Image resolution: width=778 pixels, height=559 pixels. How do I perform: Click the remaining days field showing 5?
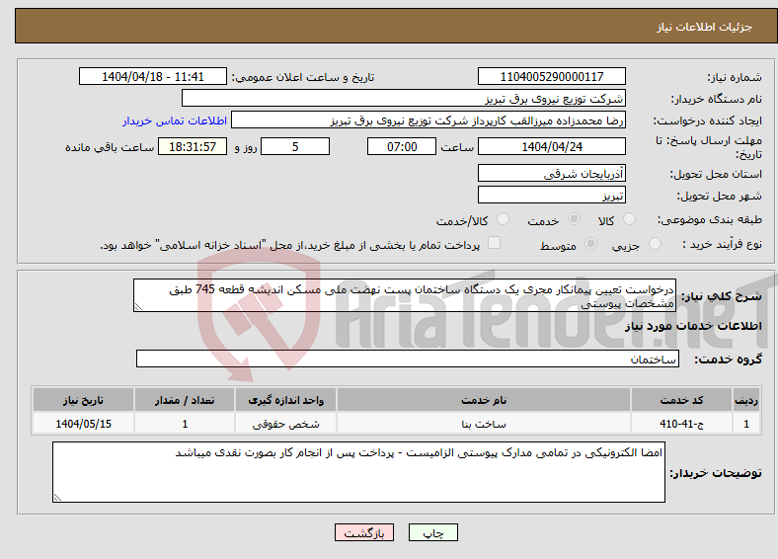[295, 146]
